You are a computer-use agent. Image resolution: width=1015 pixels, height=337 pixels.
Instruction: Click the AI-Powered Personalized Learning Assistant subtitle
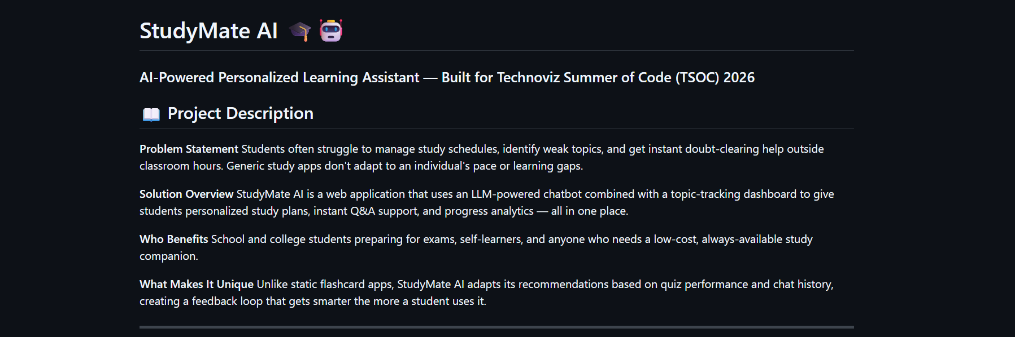[280, 78]
